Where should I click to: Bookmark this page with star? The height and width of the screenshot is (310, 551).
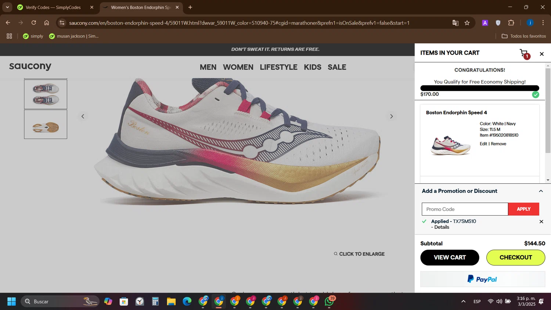(467, 23)
